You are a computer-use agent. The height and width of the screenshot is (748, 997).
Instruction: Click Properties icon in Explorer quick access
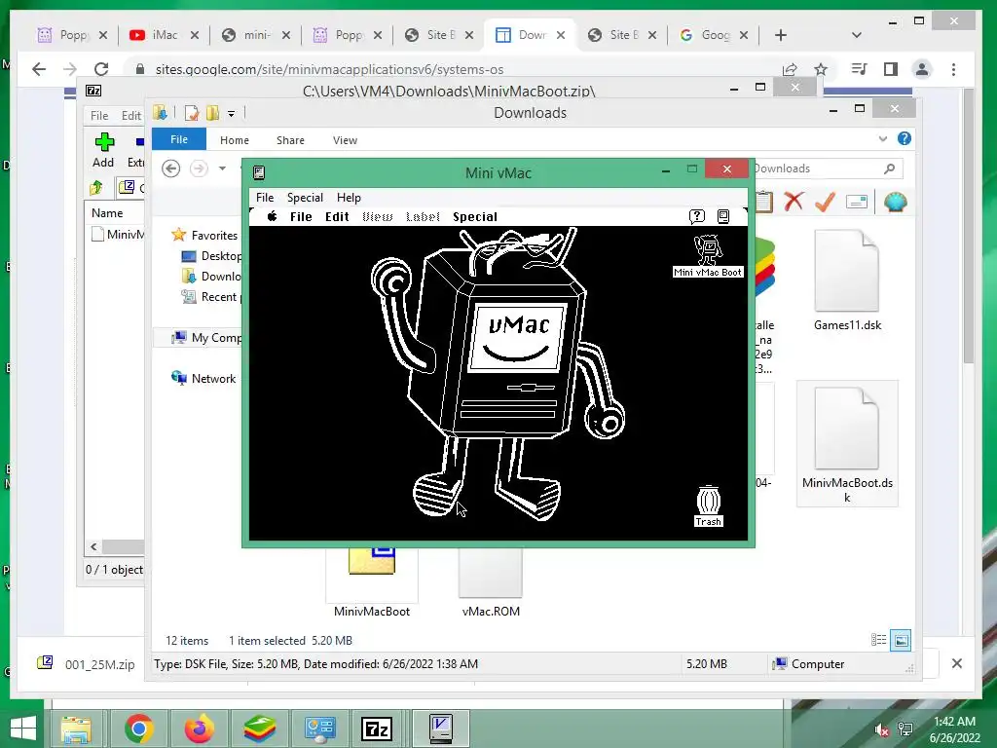pos(192,113)
